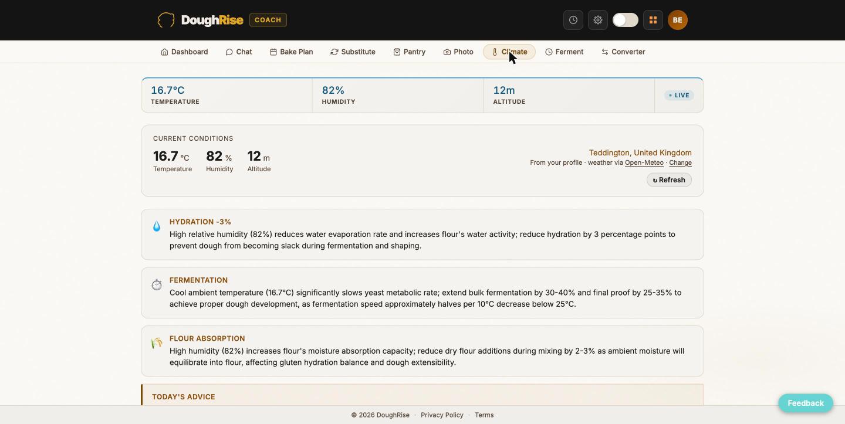Open settings gear icon in header
This screenshot has height=424, width=845.
tap(598, 20)
